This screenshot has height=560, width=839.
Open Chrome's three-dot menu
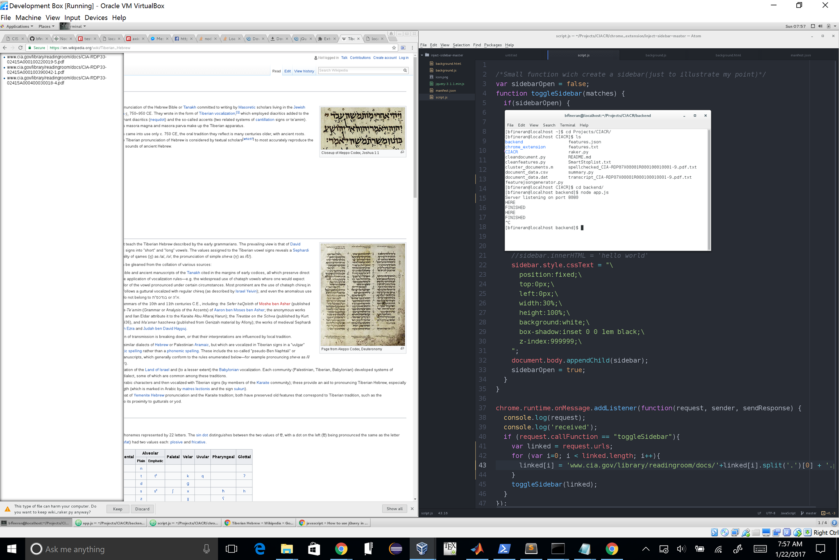coord(412,48)
